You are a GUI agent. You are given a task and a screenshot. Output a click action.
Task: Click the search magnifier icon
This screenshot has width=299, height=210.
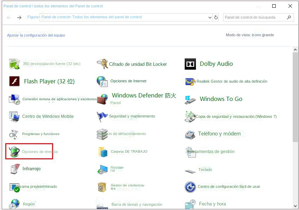point(289,17)
